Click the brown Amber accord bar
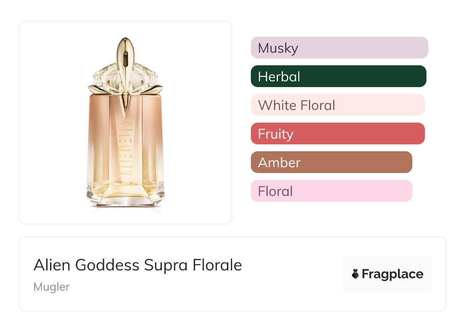The height and width of the screenshot is (330, 465). pyautogui.click(x=331, y=162)
